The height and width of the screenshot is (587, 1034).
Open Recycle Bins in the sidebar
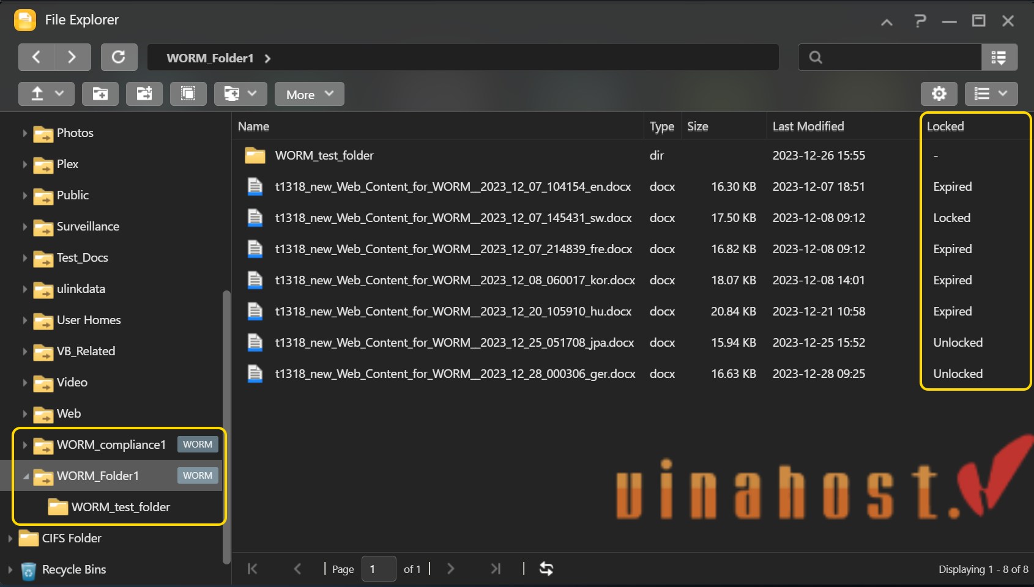coord(73,570)
